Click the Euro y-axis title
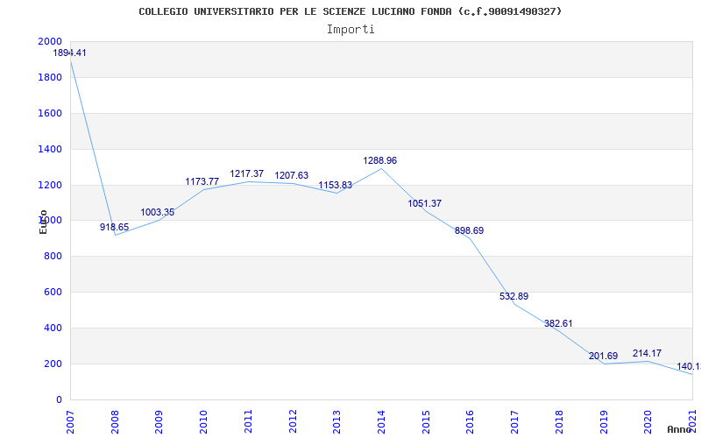Image resolution: width=701 pixels, height=438 pixels. tap(43, 222)
